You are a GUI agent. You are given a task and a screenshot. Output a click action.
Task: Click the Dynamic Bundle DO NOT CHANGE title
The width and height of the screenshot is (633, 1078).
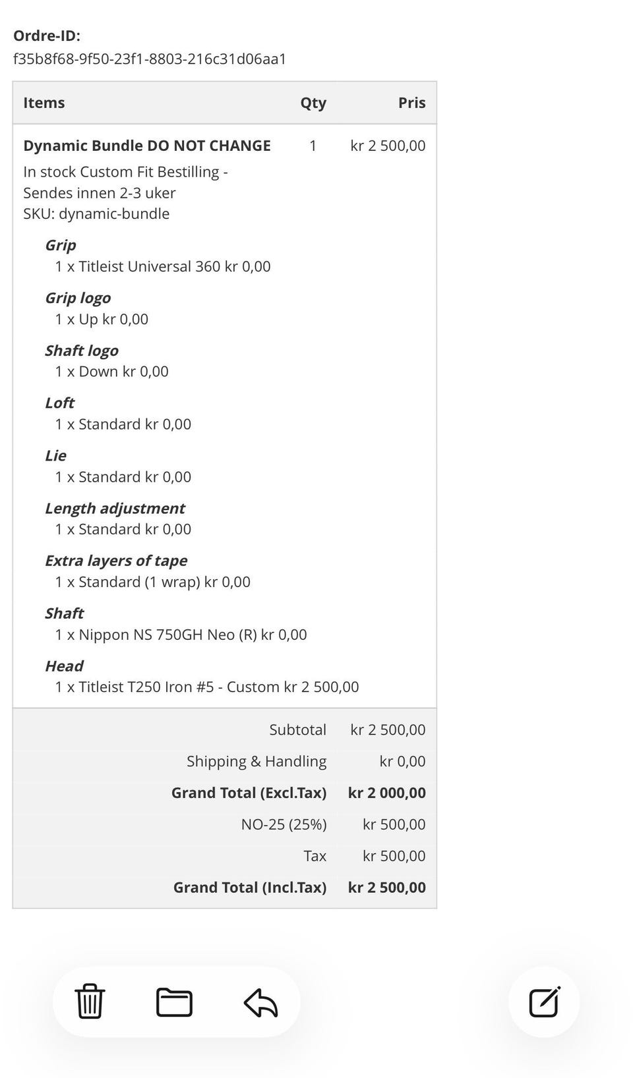click(x=147, y=146)
